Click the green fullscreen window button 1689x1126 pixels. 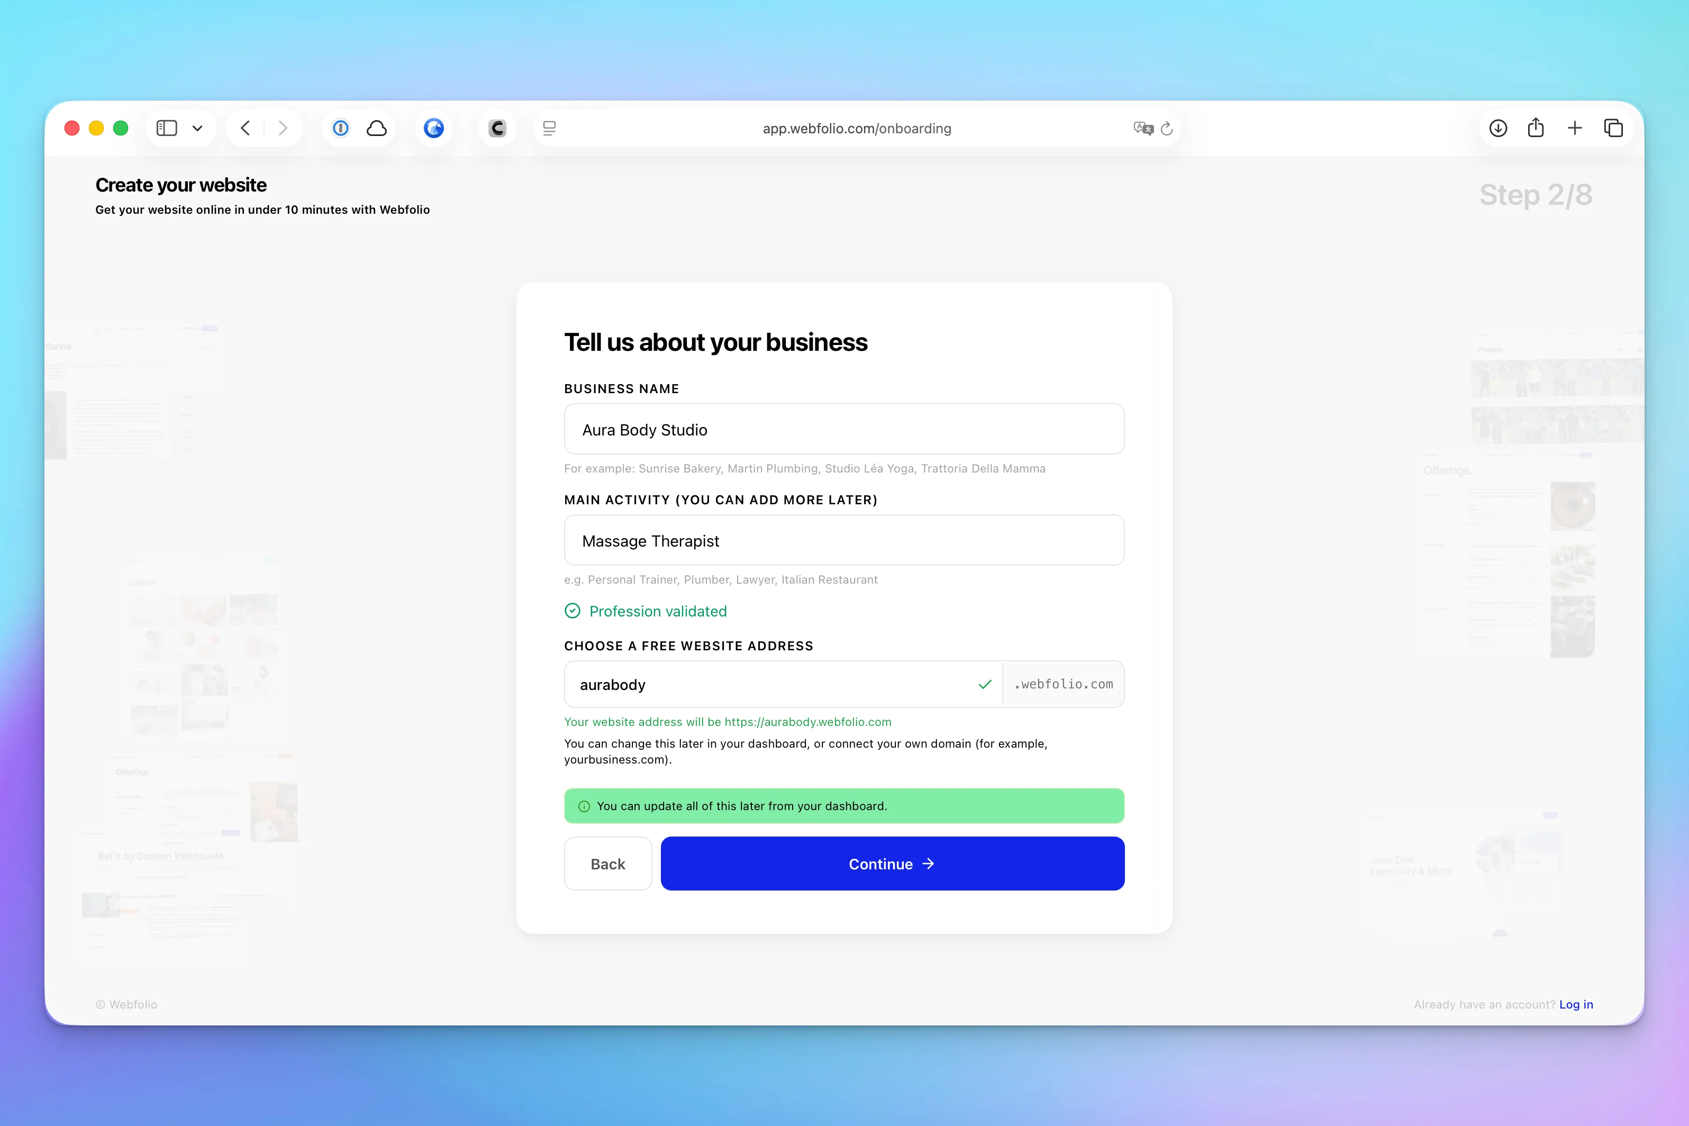point(121,128)
